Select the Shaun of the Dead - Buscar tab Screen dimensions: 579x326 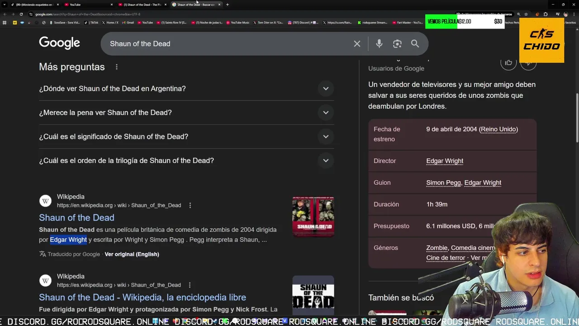pyautogui.click(x=196, y=5)
